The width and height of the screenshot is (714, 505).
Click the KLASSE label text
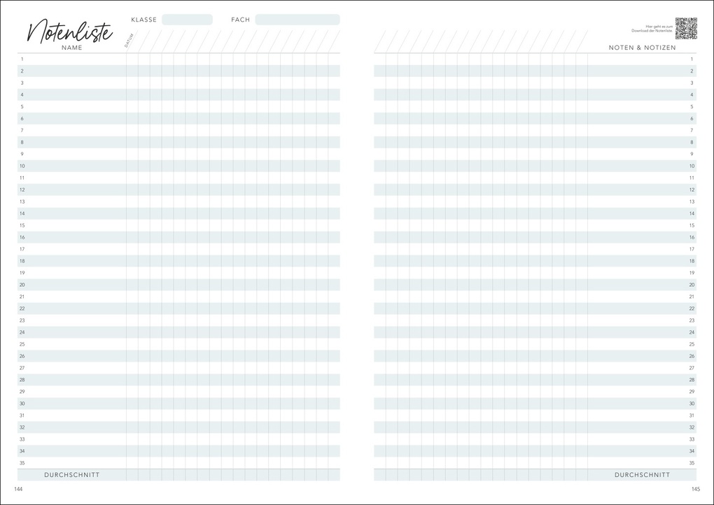tap(144, 20)
